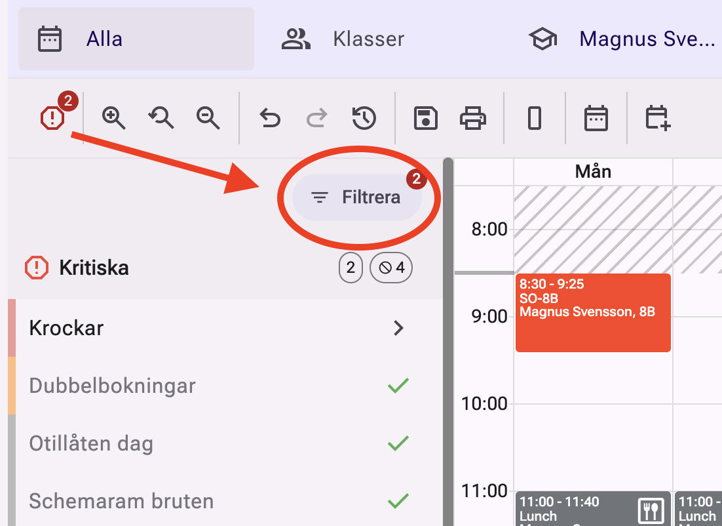Open the blocked items counter showing 4
Image resolution: width=722 pixels, height=526 pixels.
click(391, 268)
